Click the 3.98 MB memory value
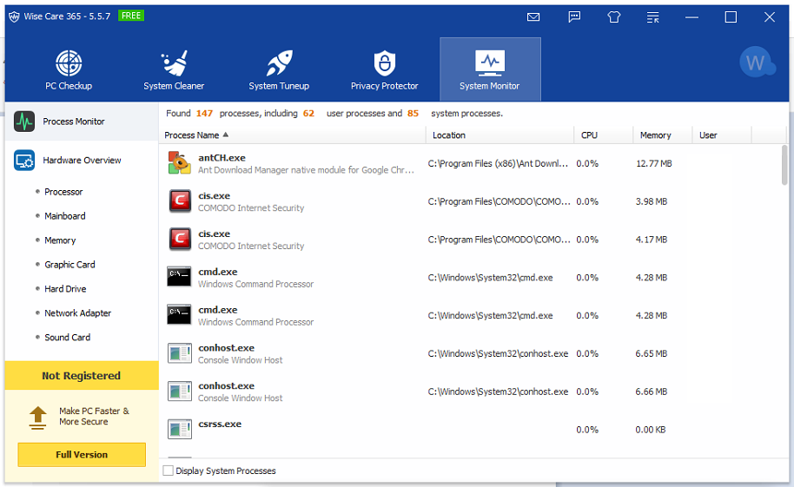This screenshot has width=794, height=487. coord(652,201)
